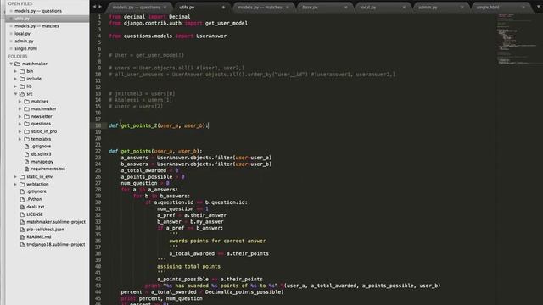Close the admin.py tab via its X icon
543x305 pixels.
462,8
